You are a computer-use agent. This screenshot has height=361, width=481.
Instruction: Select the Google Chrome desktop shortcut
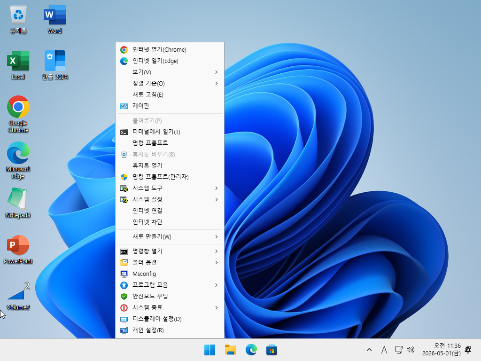(x=18, y=115)
